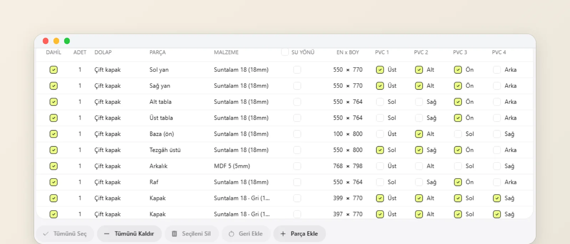The width and height of the screenshot is (570, 244).
Task: Enable Su Yönü for Tezgâh üstü
Action: (297, 150)
